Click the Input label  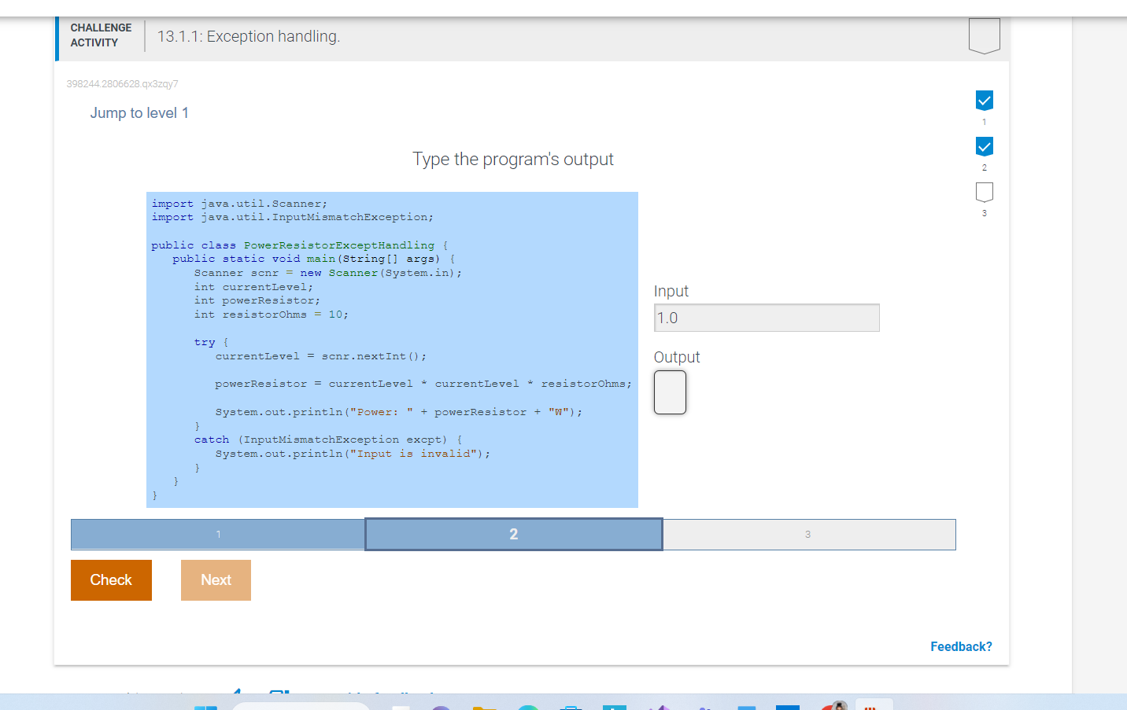coord(671,291)
